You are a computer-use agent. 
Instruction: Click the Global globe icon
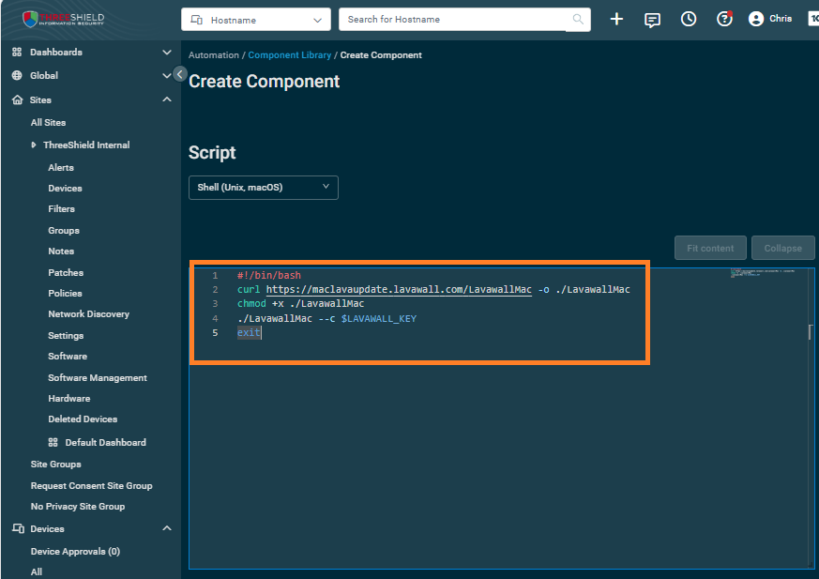17,75
